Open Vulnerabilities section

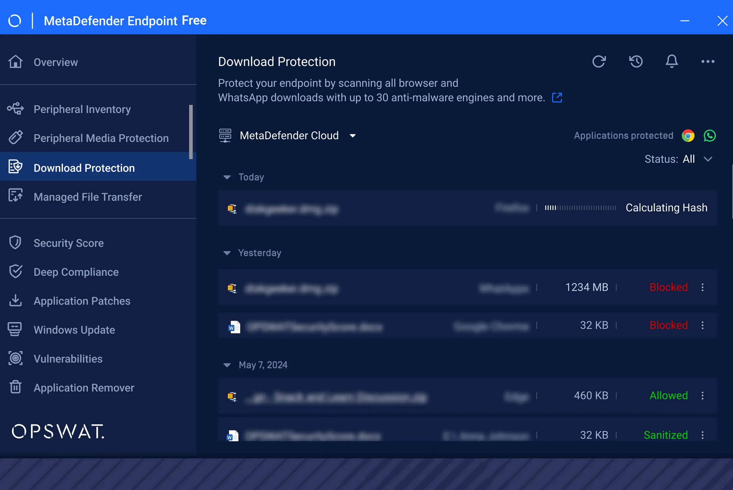(98, 359)
